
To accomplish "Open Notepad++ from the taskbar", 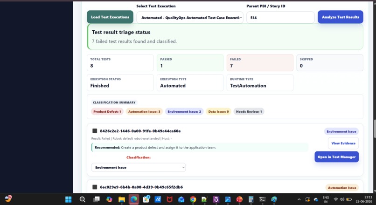I will [x=204, y=199].
